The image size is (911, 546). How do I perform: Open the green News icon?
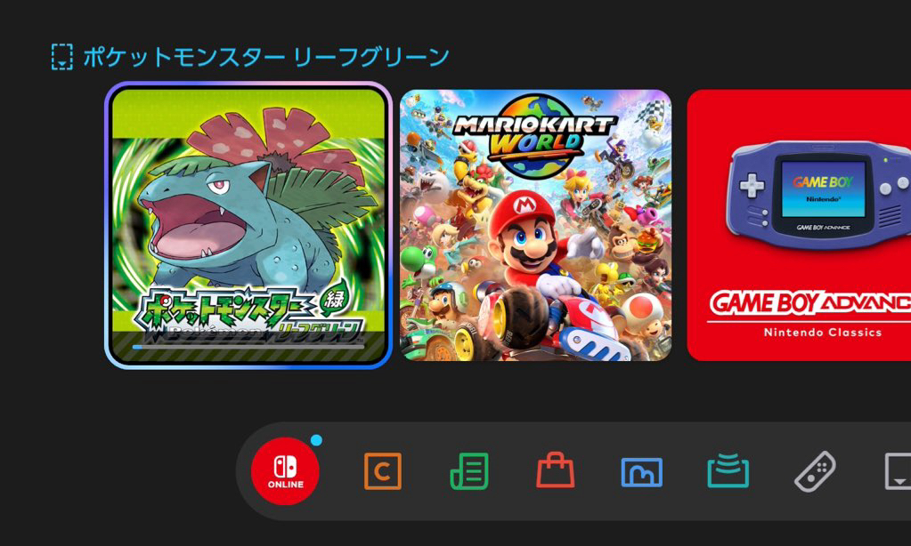[x=469, y=471]
